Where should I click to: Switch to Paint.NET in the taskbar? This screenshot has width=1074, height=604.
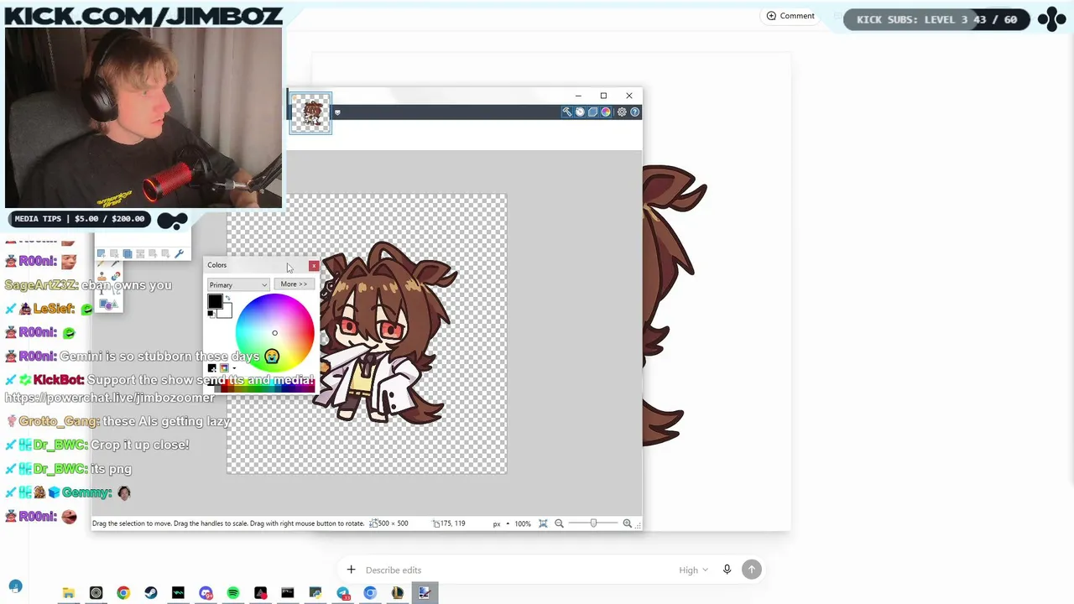[x=425, y=593]
